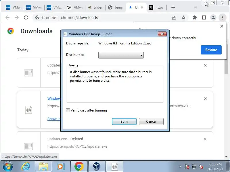Switch to the second VMware tab
The image size is (230, 172).
(34, 7)
